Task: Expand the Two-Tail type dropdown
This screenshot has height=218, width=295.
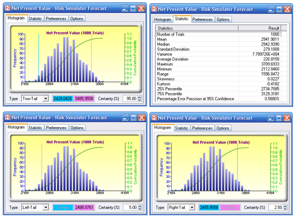Action: click(46, 98)
